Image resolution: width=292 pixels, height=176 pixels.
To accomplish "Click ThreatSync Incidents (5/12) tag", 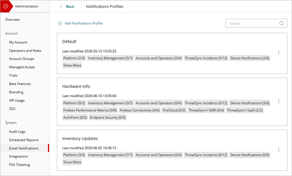I will tap(206, 58).
